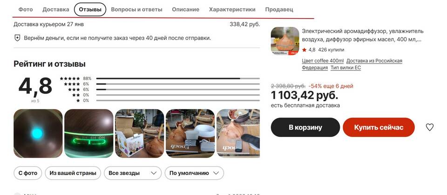Open review photo with blue glowing light
Screen dimensions: 447x195
[x=38, y=133]
